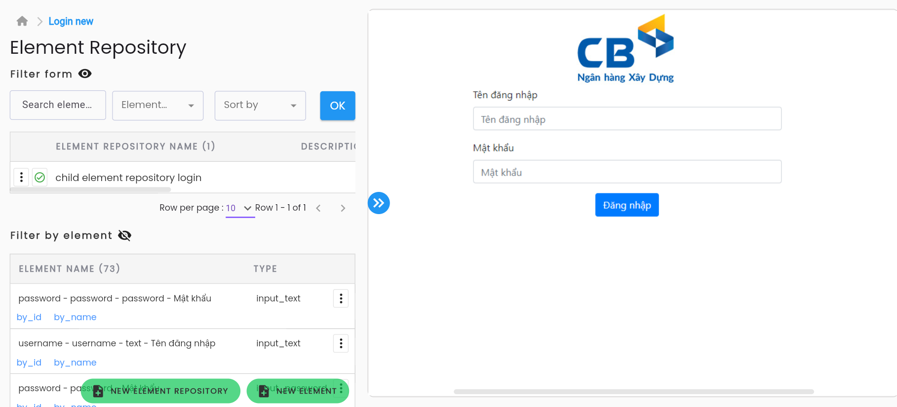Open the Sort by dropdown

coord(260,105)
